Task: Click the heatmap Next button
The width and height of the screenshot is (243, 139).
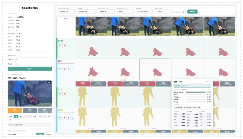Action: tap(40, 134)
